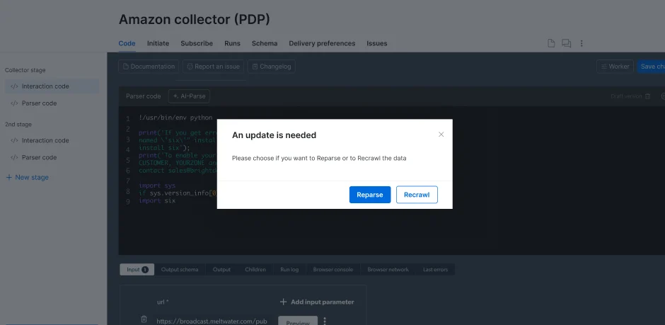Viewport: 665px width, 325px height.
Task: Click the 'An update is needed' heading
Action: click(x=274, y=135)
